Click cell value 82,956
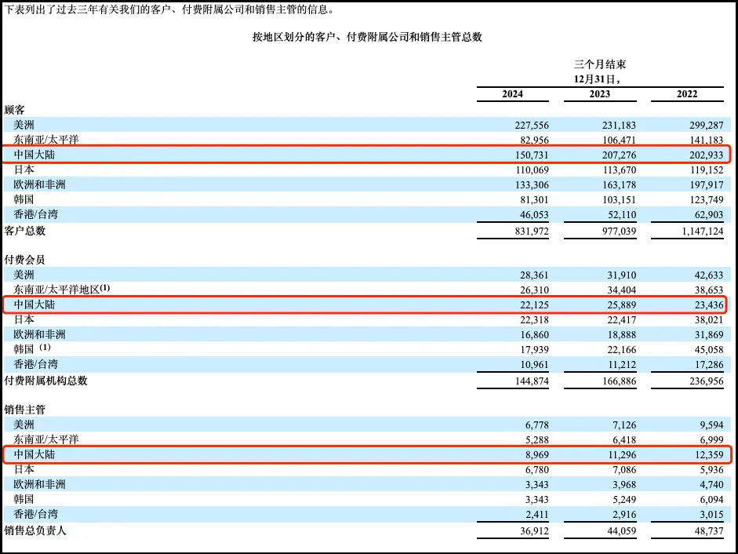738x554 pixels. coord(534,140)
